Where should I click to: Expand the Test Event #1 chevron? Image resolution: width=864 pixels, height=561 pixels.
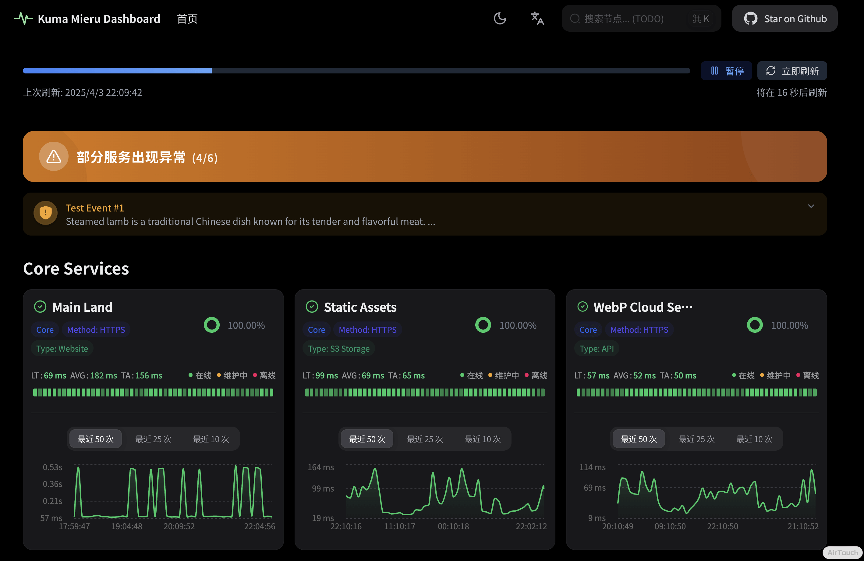pos(811,206)
